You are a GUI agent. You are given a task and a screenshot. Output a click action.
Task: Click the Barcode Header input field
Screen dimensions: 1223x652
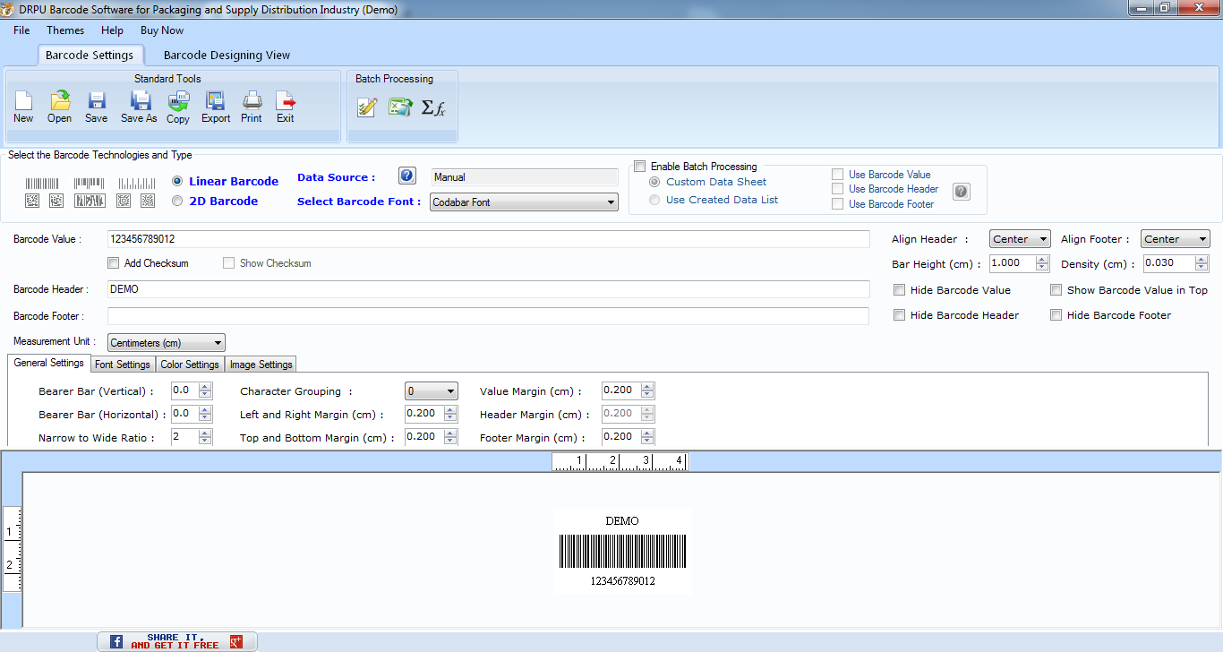[488, 289]
